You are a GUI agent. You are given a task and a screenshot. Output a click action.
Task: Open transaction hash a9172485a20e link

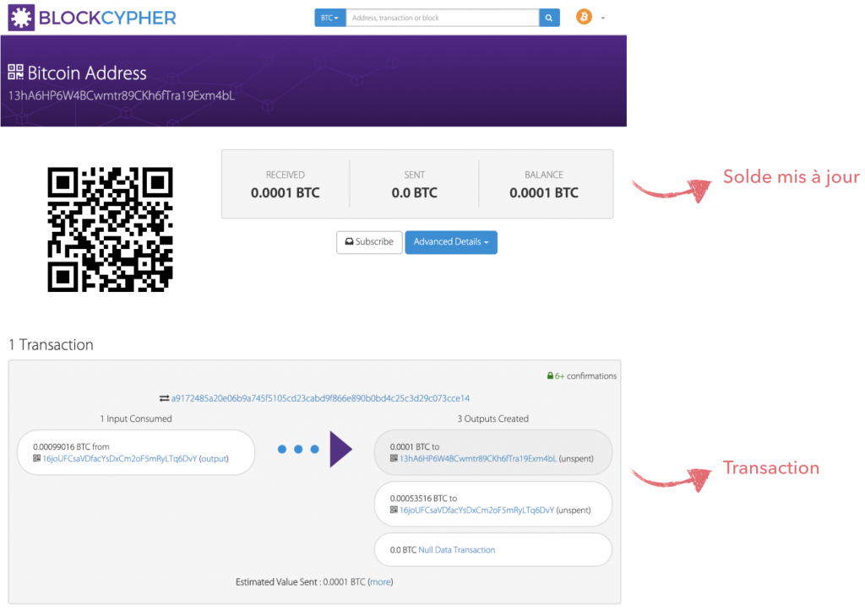click(x=320, y=398)
